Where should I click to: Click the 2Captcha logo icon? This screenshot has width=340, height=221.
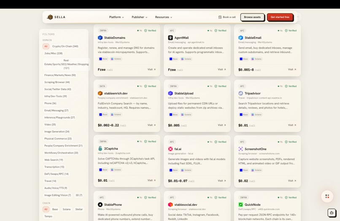100,148
